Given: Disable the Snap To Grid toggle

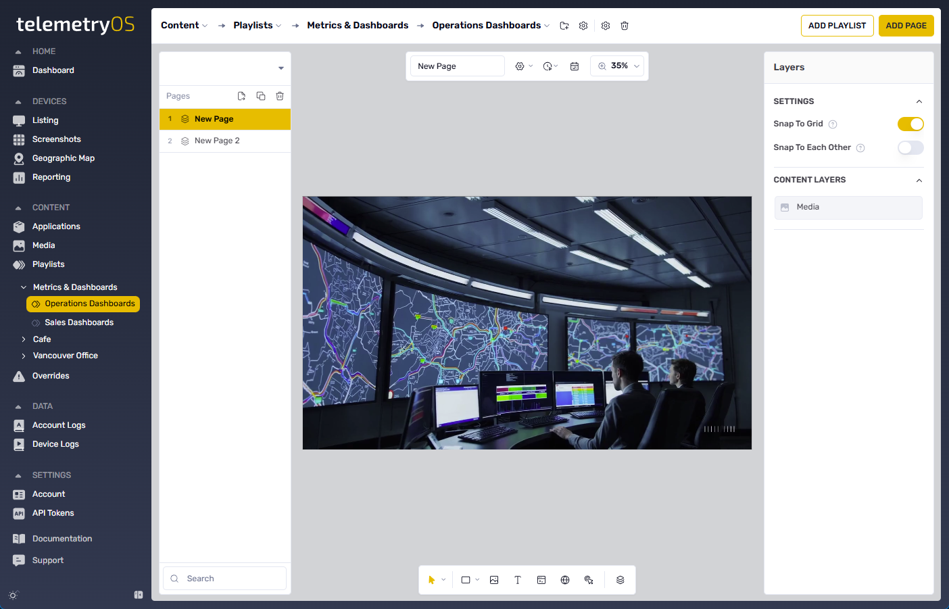Looking at the screenshot, I should click(x=910, y=124).
